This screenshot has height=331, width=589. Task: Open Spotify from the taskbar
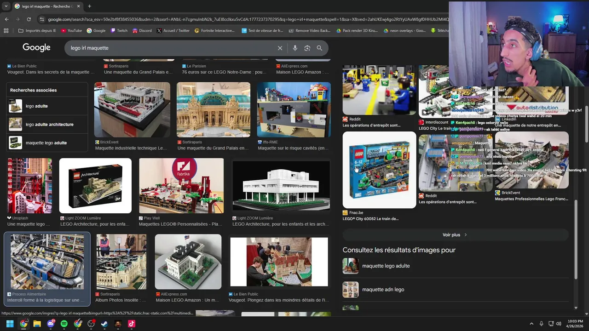[64, 324]
